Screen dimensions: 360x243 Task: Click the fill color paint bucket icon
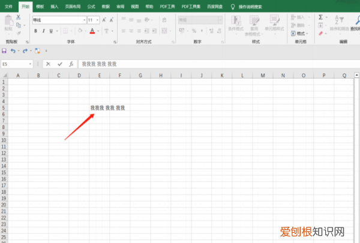point(80,31)
